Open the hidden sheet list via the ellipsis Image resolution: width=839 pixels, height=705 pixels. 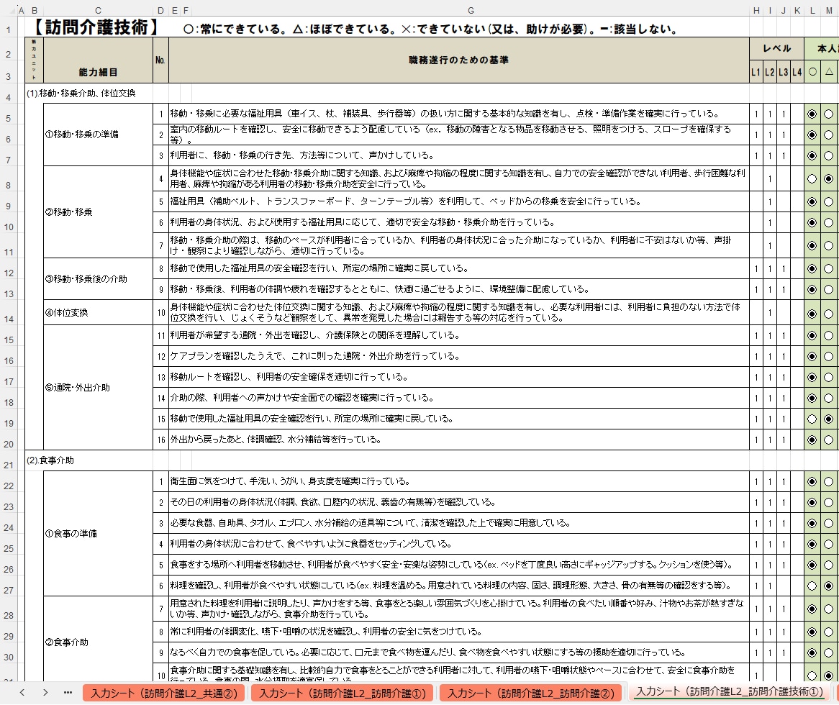point(68,692)
